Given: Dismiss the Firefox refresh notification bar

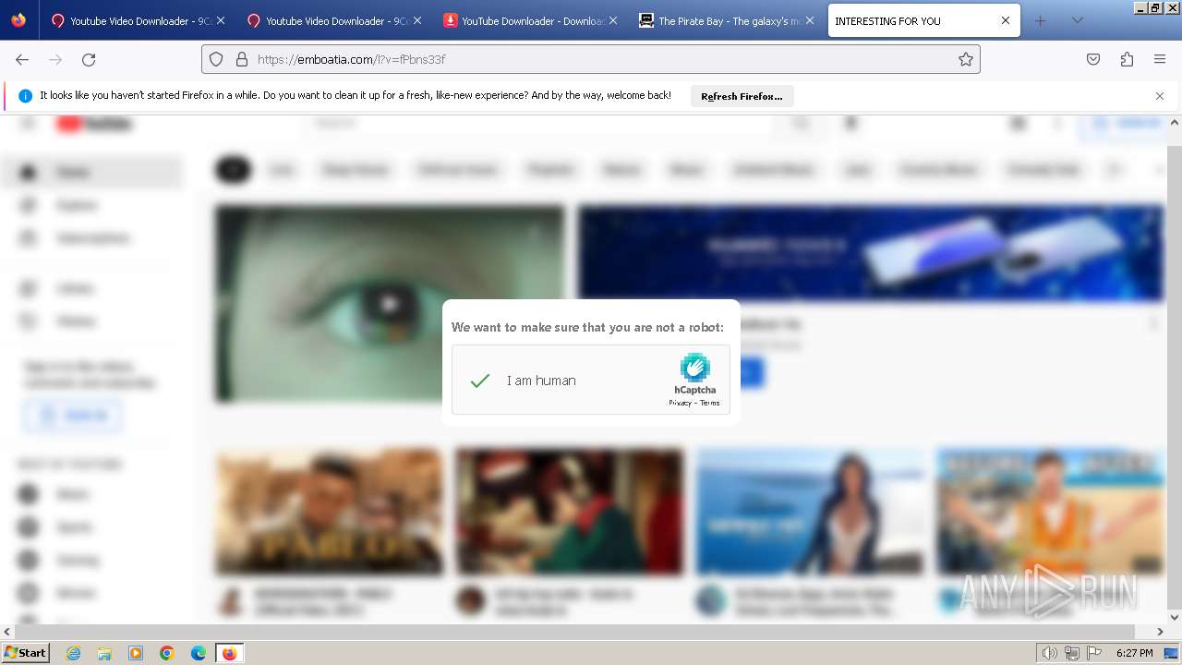Looking at the screenshot, I should point(1160,96).
